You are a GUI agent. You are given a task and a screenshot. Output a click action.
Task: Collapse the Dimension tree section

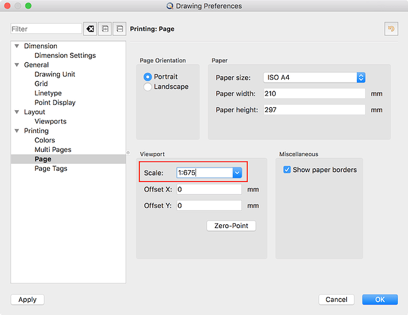(x=17, y=46)
